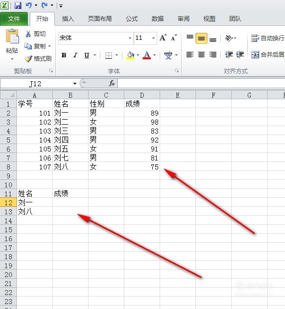Customize Quick Access Toolbar dropdown
Screen dimensions: 285x309
tap(61, 6)
